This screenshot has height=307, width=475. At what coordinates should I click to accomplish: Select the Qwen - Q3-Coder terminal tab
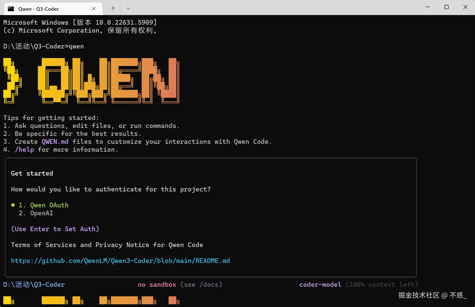pos(53,9)
